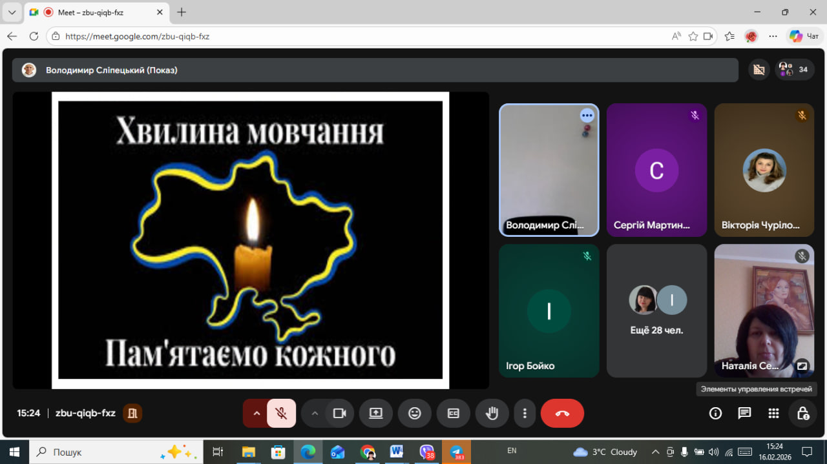The image size is (827, 464).
Task: Unmute the microphone
Action: pos(281,414)
